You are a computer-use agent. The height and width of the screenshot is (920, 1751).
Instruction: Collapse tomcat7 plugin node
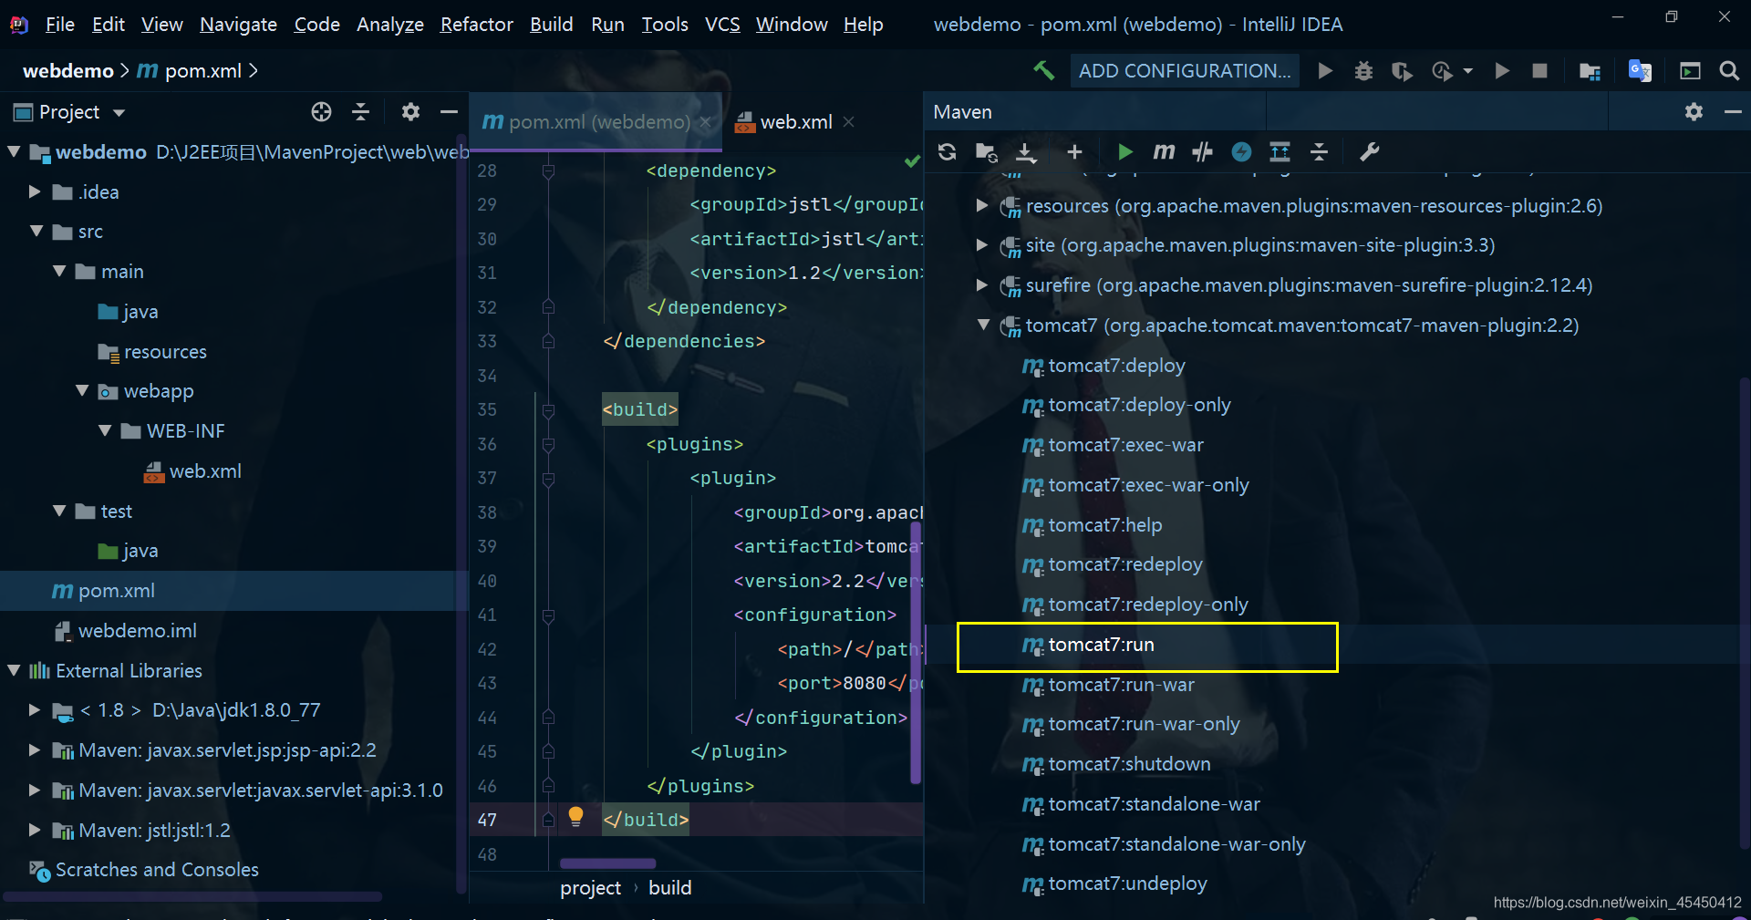[x=983, y=325]
